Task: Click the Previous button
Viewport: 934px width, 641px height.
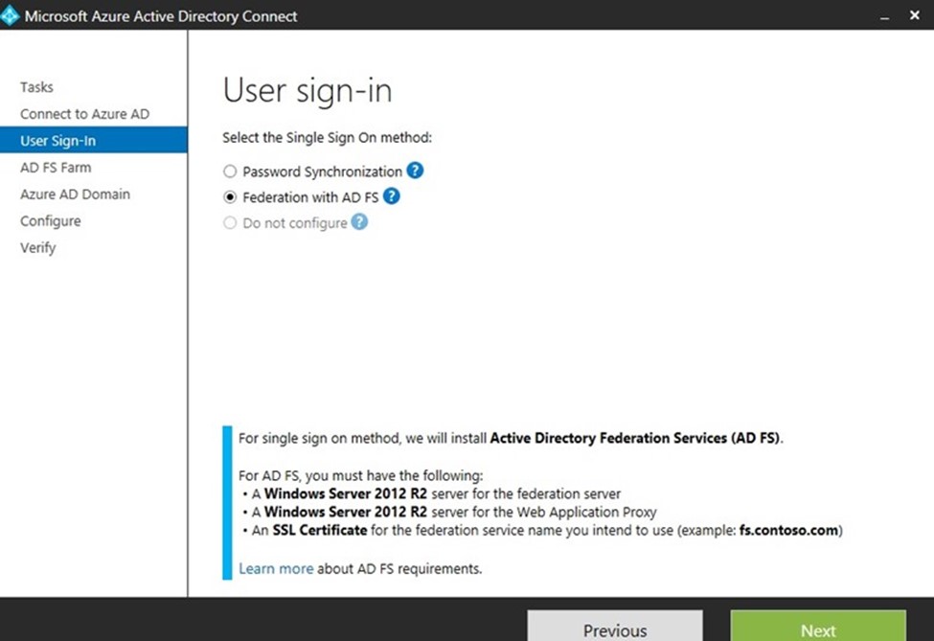Action: tap(615, 626)
